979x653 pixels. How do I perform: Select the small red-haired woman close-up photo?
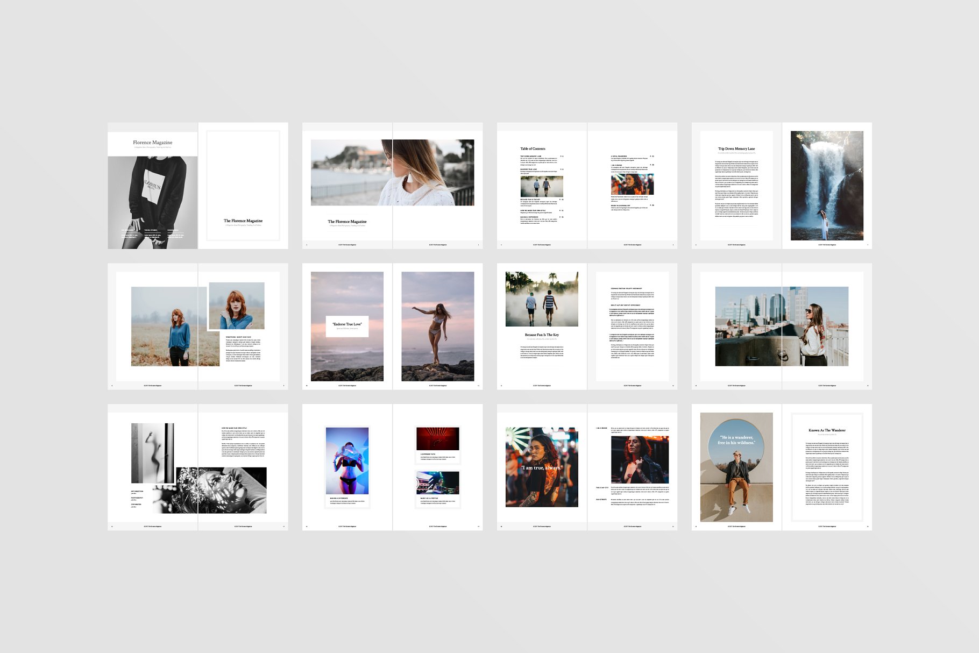pos(237,306)
